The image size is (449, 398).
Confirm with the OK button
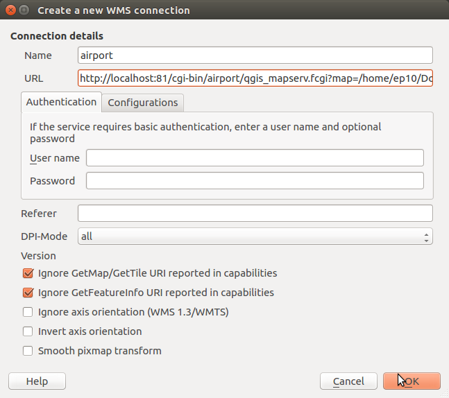[x=412, y=381]
